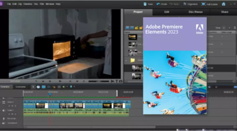Click the Soundtrack track icon
Image resolution: width=237 pixels, height=131 pixels.
tap(3, 123)
